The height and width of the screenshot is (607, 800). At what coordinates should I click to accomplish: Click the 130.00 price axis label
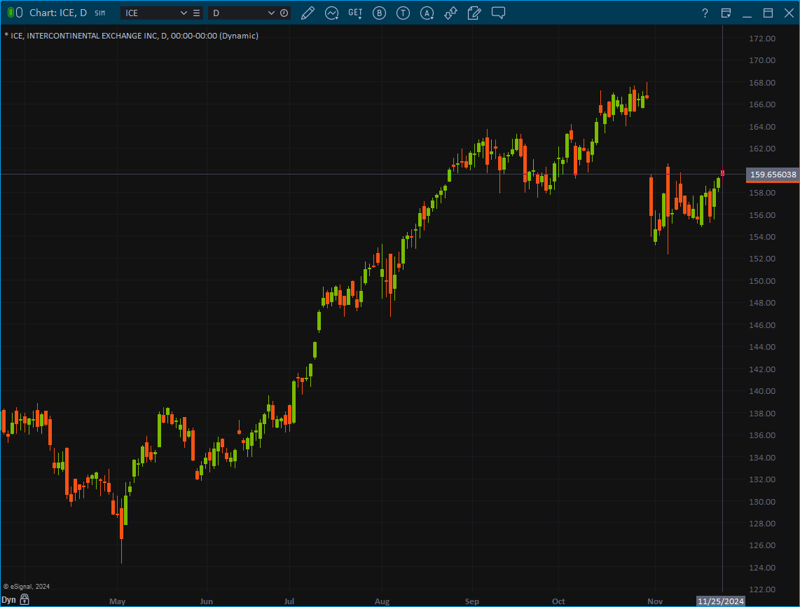click(x=761, y=502)
